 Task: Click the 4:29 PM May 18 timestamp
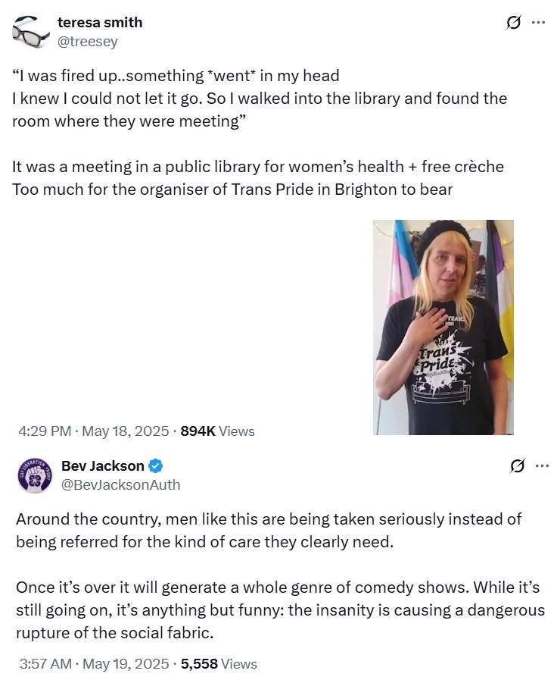pos(93,431)
